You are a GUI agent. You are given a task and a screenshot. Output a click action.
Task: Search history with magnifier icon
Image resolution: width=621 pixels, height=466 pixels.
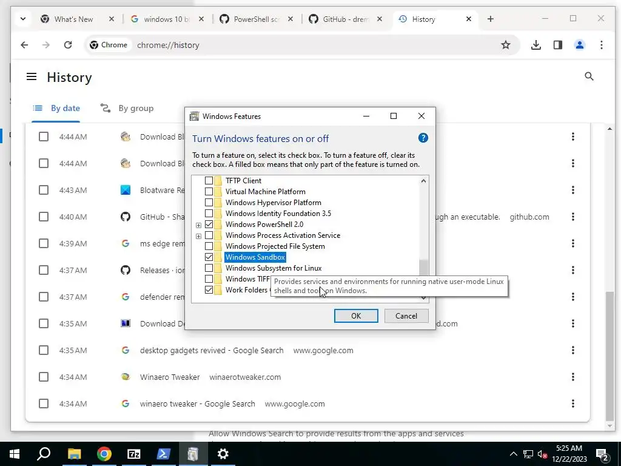[x=589, y=76]
